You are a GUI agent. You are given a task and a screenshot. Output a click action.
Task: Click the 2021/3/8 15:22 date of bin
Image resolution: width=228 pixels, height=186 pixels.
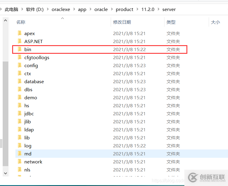pos(129,50)
